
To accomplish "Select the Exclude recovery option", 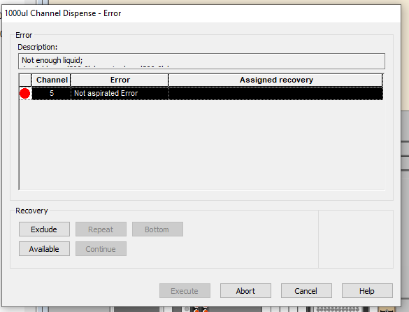I will coord(44,229).
